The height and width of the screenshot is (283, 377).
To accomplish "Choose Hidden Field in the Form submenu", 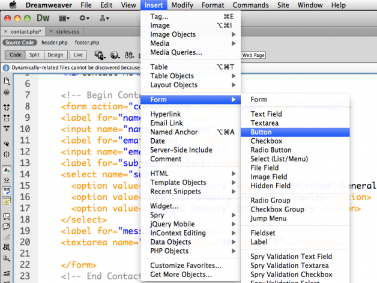I will coord(295,186).
